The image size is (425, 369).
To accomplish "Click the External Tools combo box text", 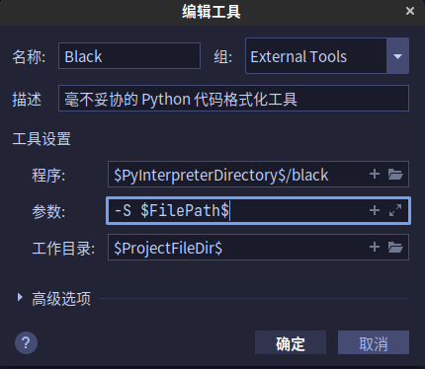I will pyautogui.click(x=298, y=56).
